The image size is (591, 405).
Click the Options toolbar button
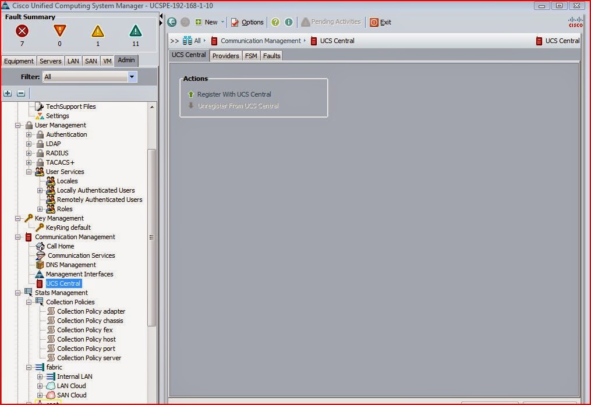(x=247, y=22)
